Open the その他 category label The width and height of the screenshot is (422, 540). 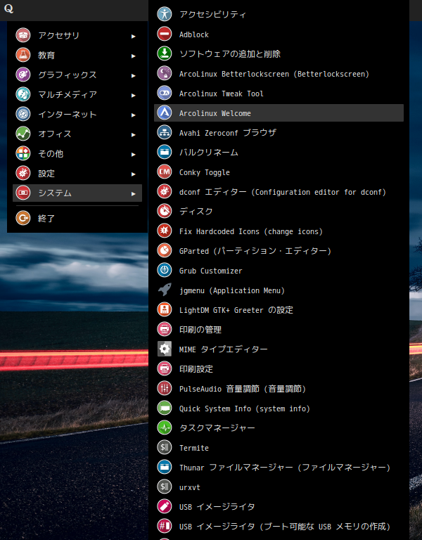click(51, 153)
